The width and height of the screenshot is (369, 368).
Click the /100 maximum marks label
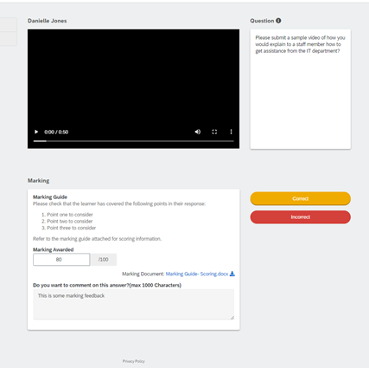pyautogui.click(x=104, y=260)
